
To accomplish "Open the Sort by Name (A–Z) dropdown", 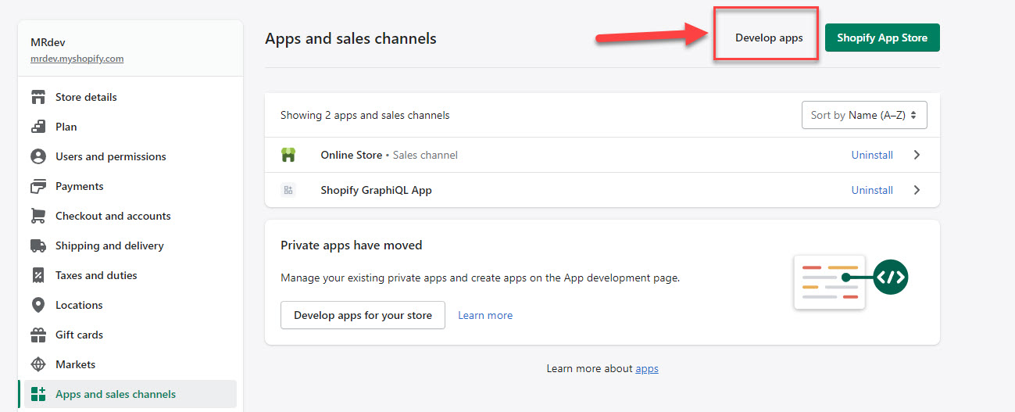I will [864, 115].
